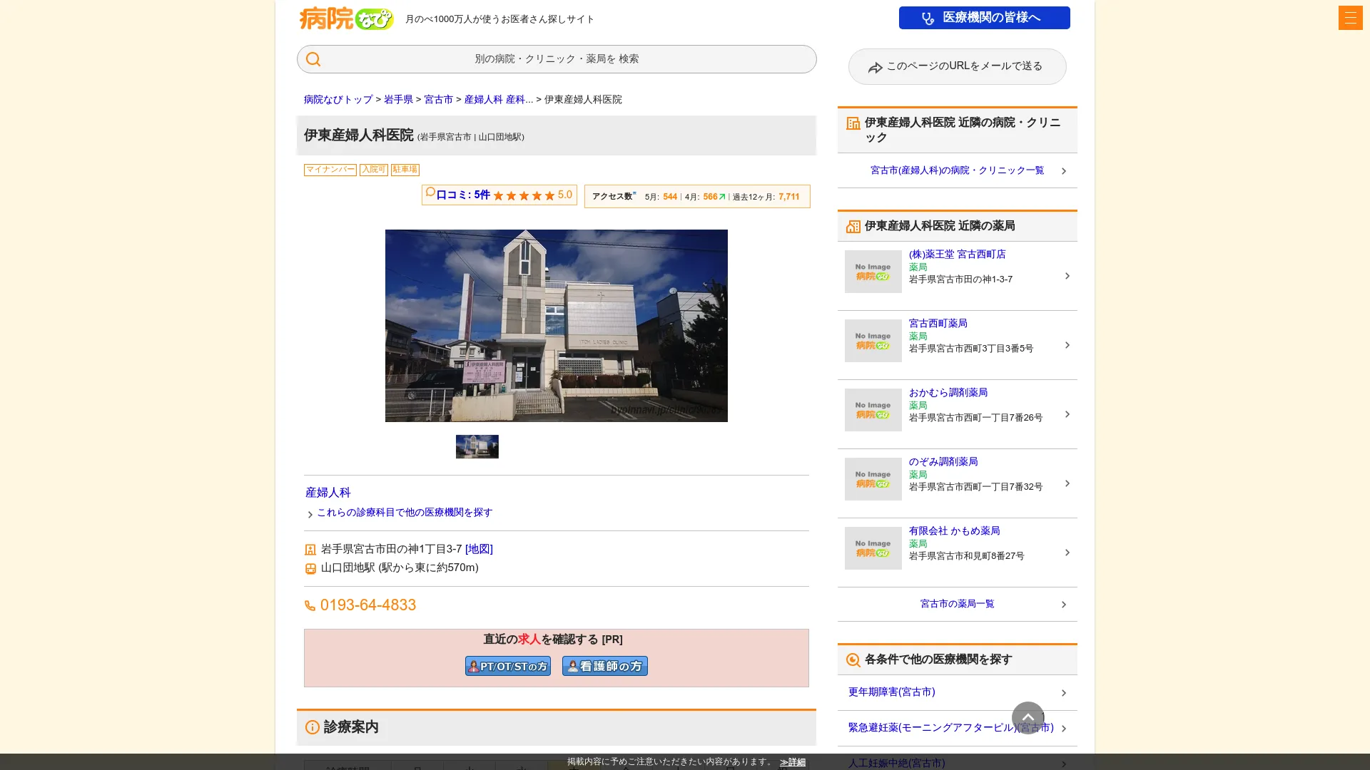Click the アクセス数 statistics box
The width and height of the screenshot is (1370, 770).
click(696, 197)
